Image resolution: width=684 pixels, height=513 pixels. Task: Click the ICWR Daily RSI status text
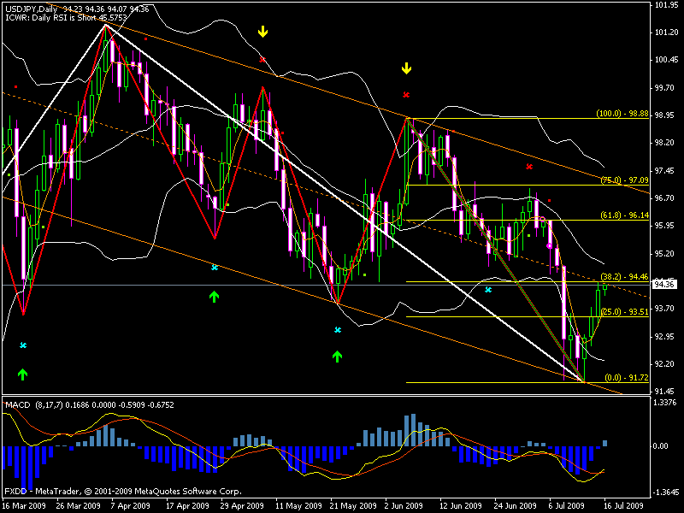tap(68, 18)
